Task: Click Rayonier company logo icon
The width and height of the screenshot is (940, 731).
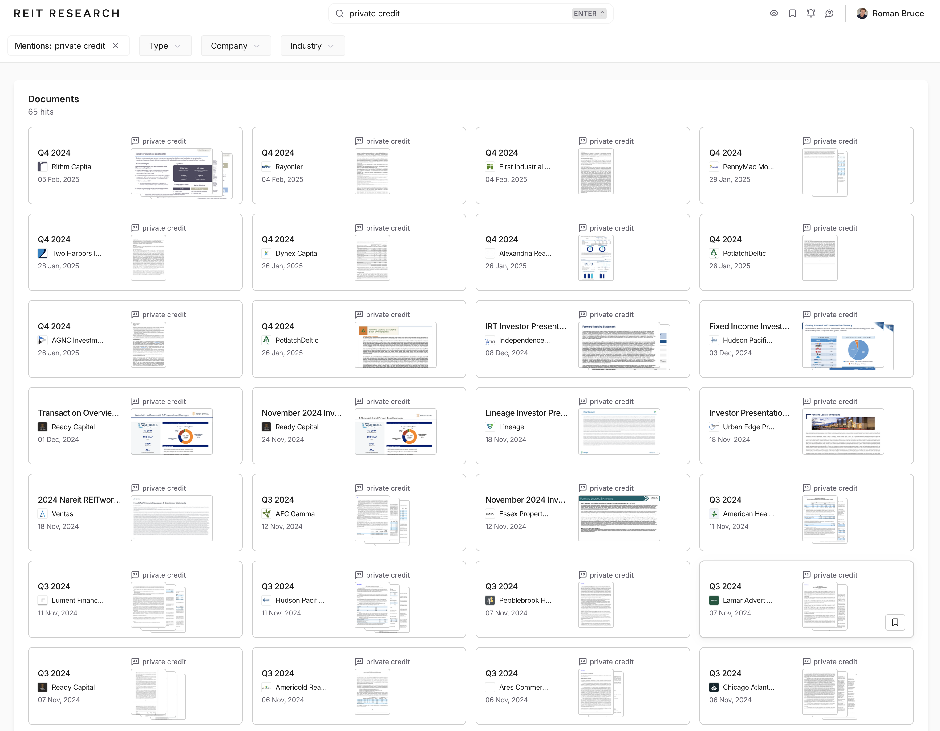Action: tap(266, 167)
